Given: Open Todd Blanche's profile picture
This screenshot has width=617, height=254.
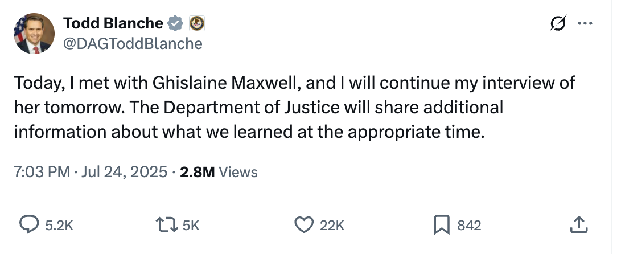Looking at the screenshot, I should click(34, 34).
